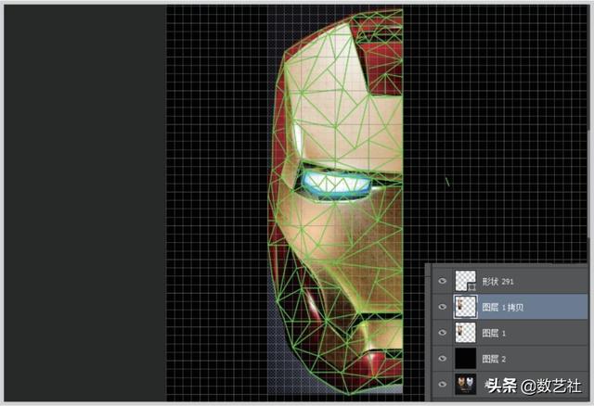Image resolution: width=594 pixels, height=406 pixels.
Task: Select the 形状 291 layer thumbnail
Action: (465, 281)
